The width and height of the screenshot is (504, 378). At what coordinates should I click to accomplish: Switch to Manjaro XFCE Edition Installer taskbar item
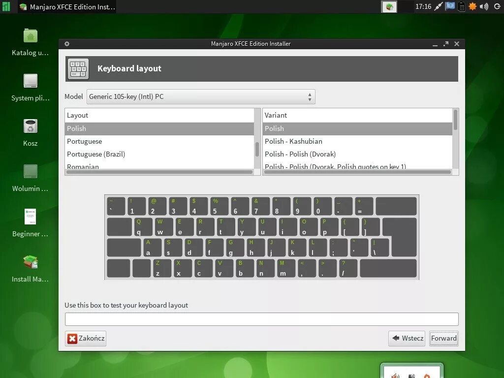coord(67,7)
